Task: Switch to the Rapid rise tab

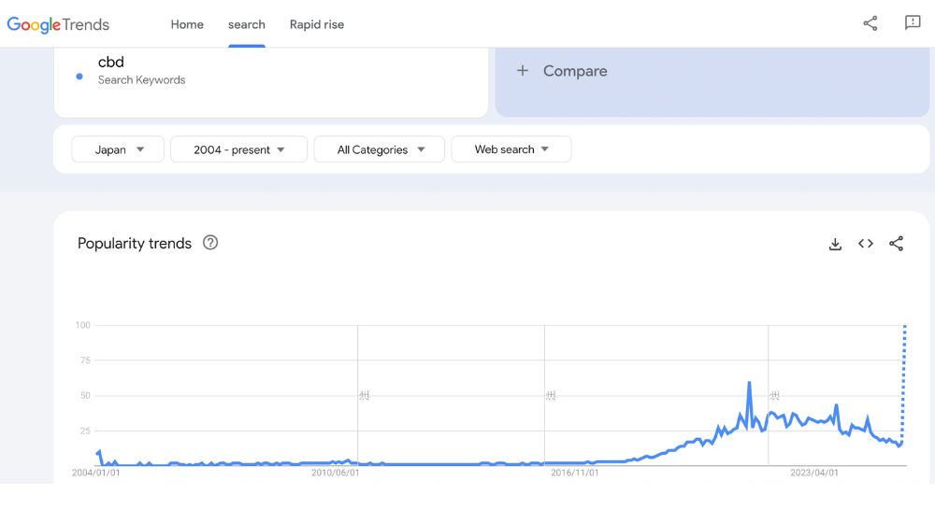Action: pyautogui.click(x=317, y=24)
